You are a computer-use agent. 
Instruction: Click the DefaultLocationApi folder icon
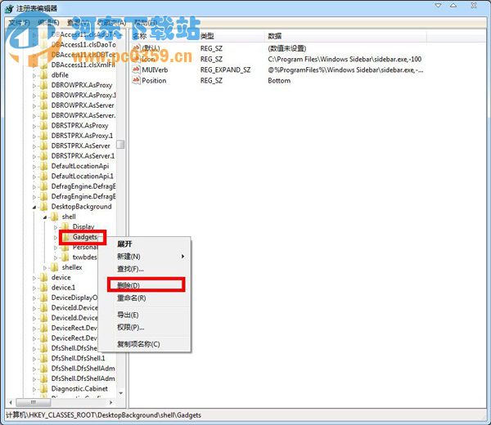(x=44, y=166)
